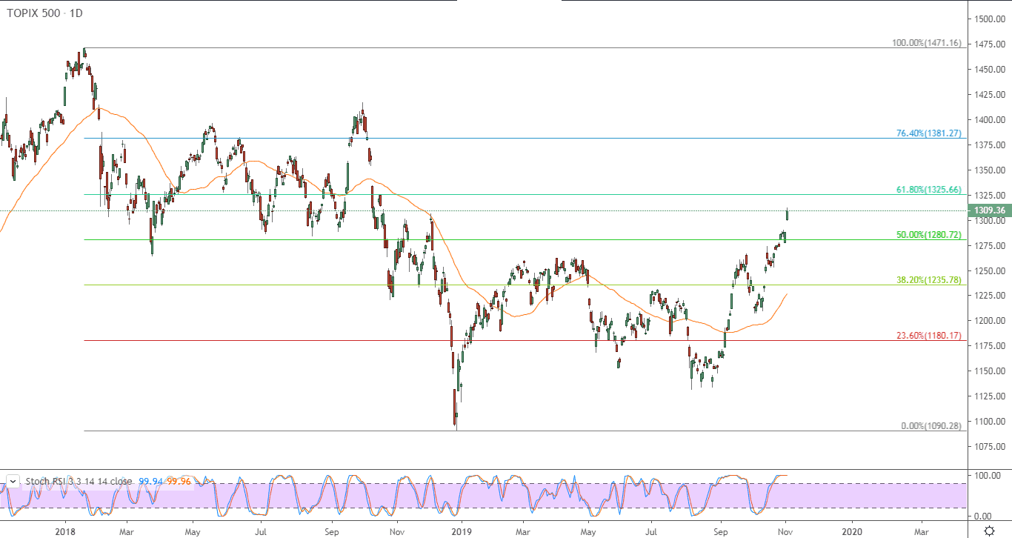Image resolution: width=1012 pixels, height=538 pixels.
Task: Select the 0.00%(1090.28) Fibonacci label
Action: coord(931,426)
